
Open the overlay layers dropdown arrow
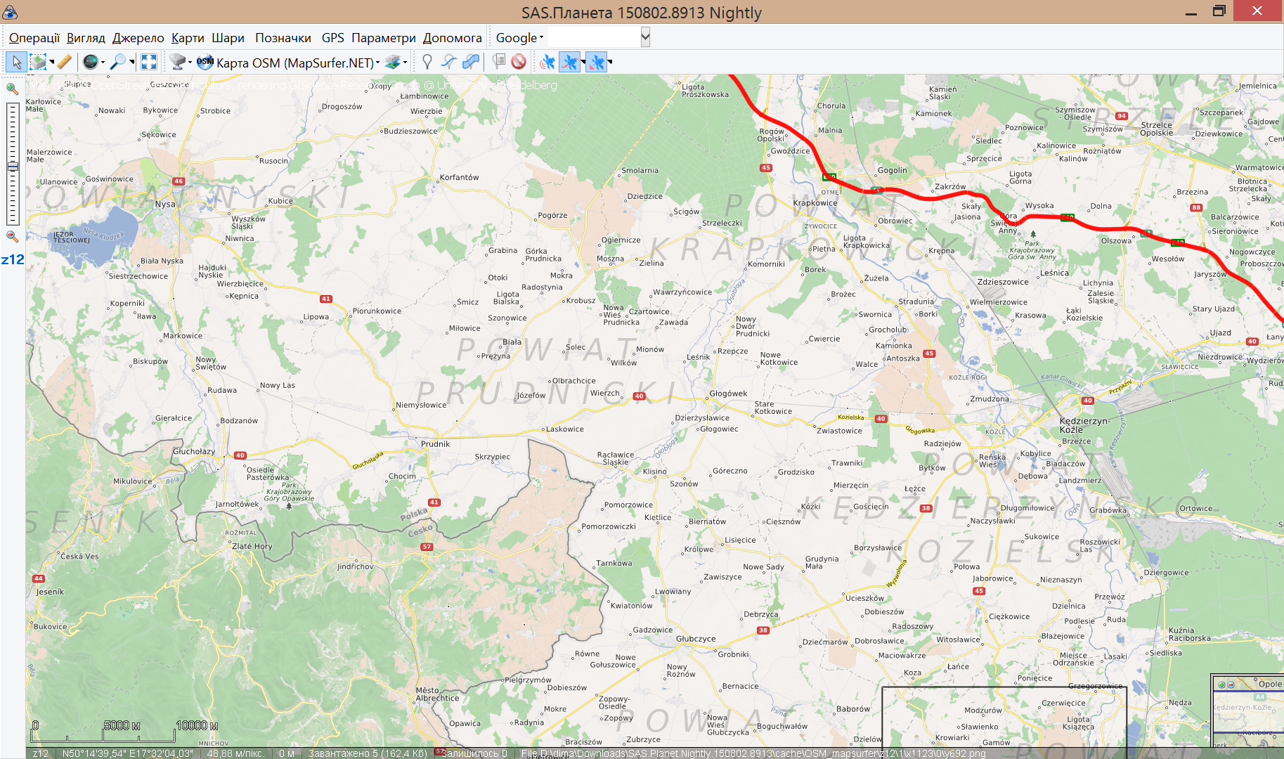pyautogui.click(x=406, y=63)
